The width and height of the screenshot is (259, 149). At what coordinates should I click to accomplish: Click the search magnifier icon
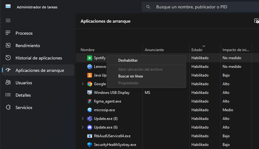[148, 7]
